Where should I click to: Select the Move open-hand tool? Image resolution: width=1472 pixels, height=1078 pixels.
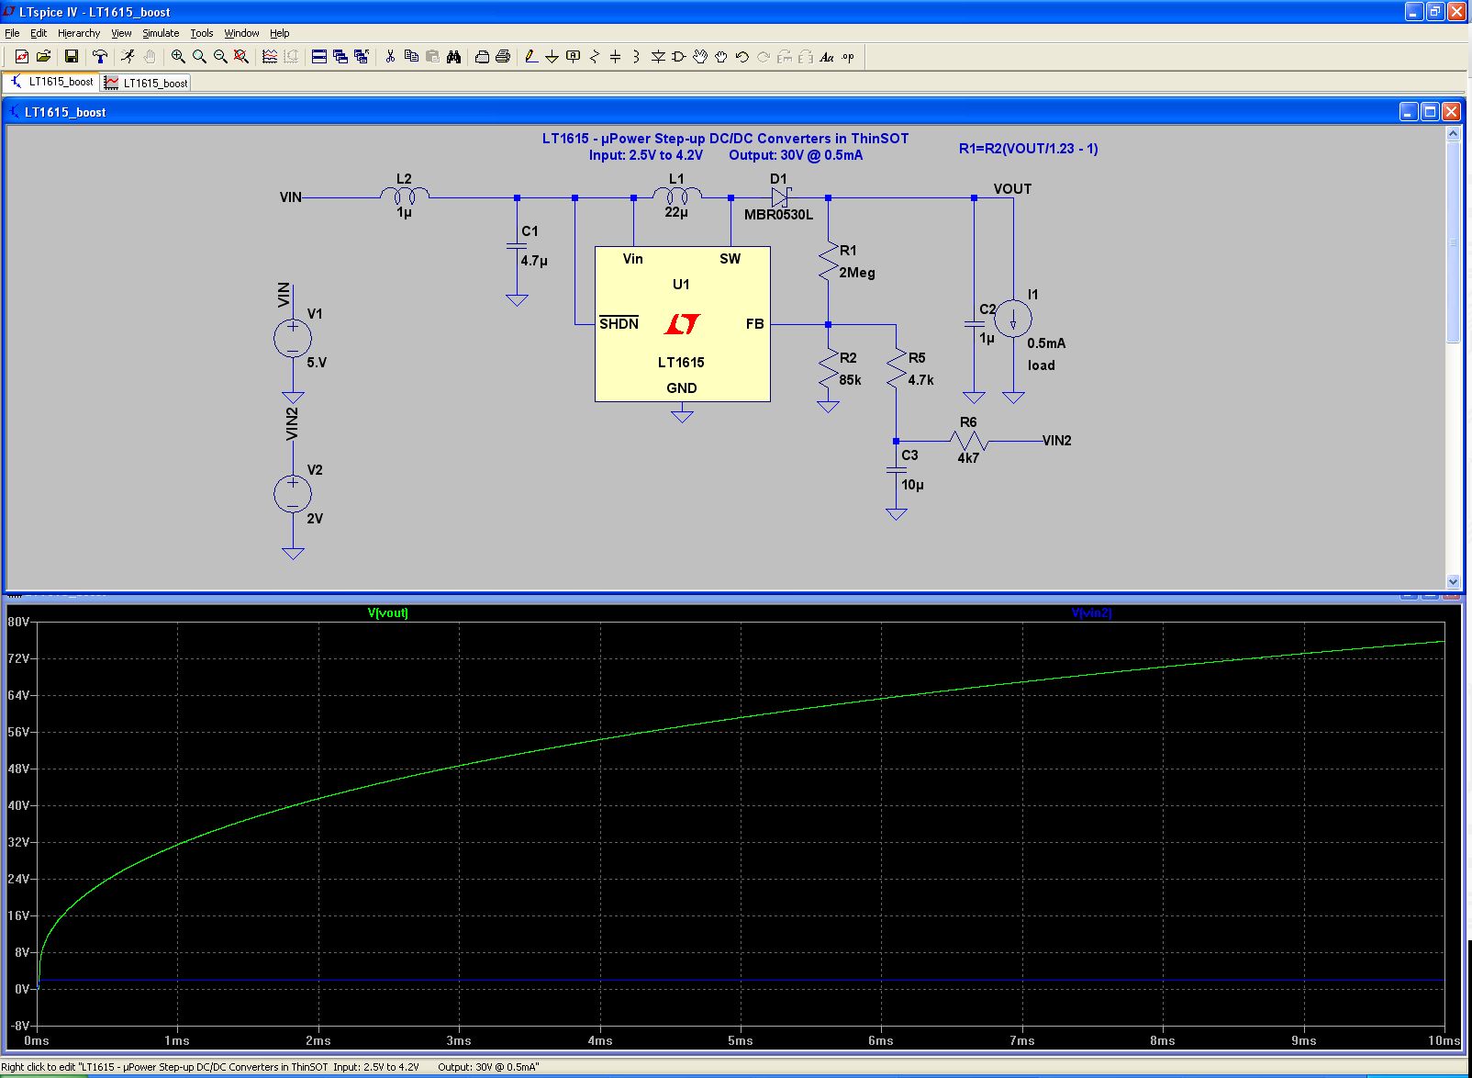coord(700,57)
